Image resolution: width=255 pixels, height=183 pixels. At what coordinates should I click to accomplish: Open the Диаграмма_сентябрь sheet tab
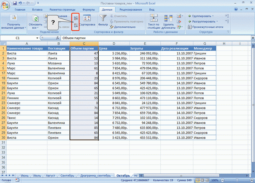pos(95,176)
